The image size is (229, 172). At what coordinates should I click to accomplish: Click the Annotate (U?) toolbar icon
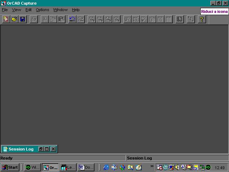[127, 19]
